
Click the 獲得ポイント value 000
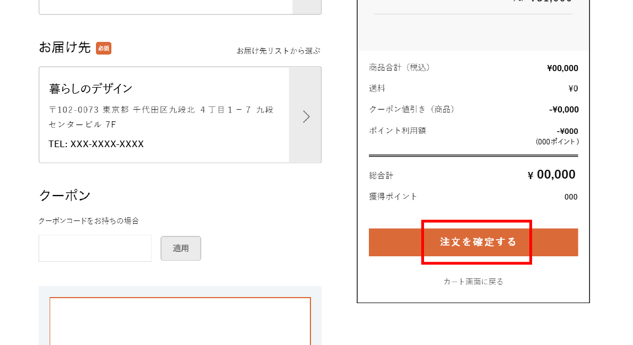[571, 197]
